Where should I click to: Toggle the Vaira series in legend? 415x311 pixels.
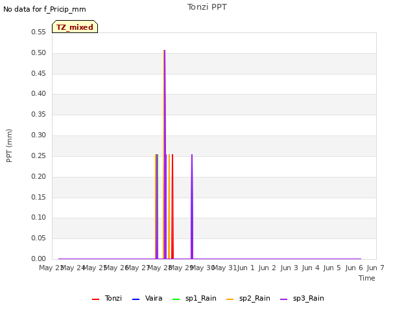coord(147,298)
